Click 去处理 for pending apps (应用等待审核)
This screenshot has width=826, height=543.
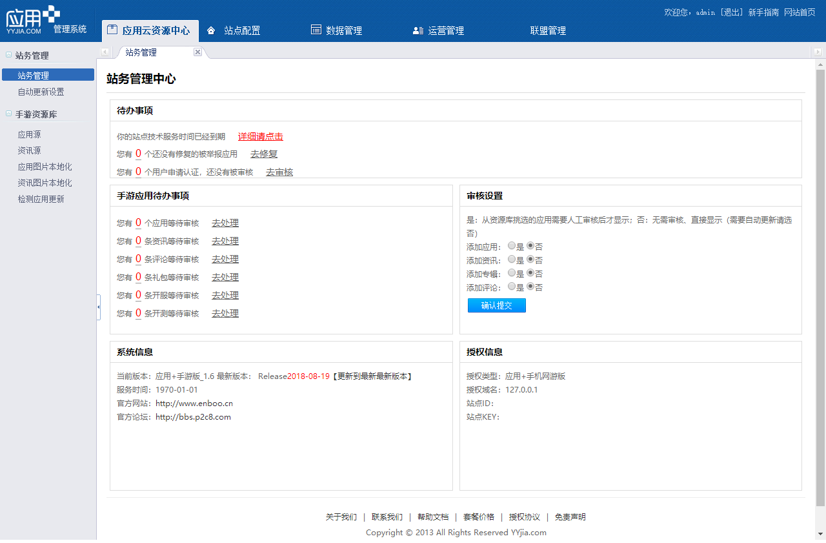tap(225, 223)
